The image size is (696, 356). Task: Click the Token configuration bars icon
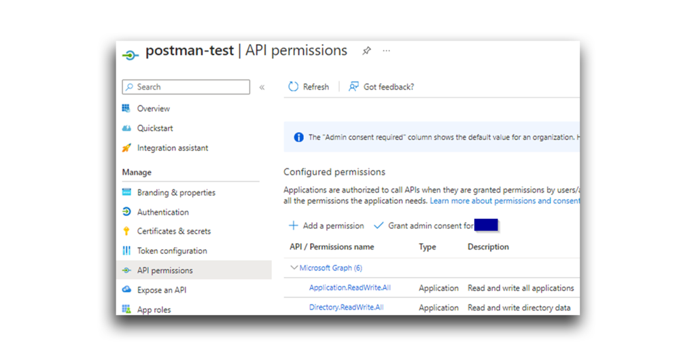(x=126, y=251)
